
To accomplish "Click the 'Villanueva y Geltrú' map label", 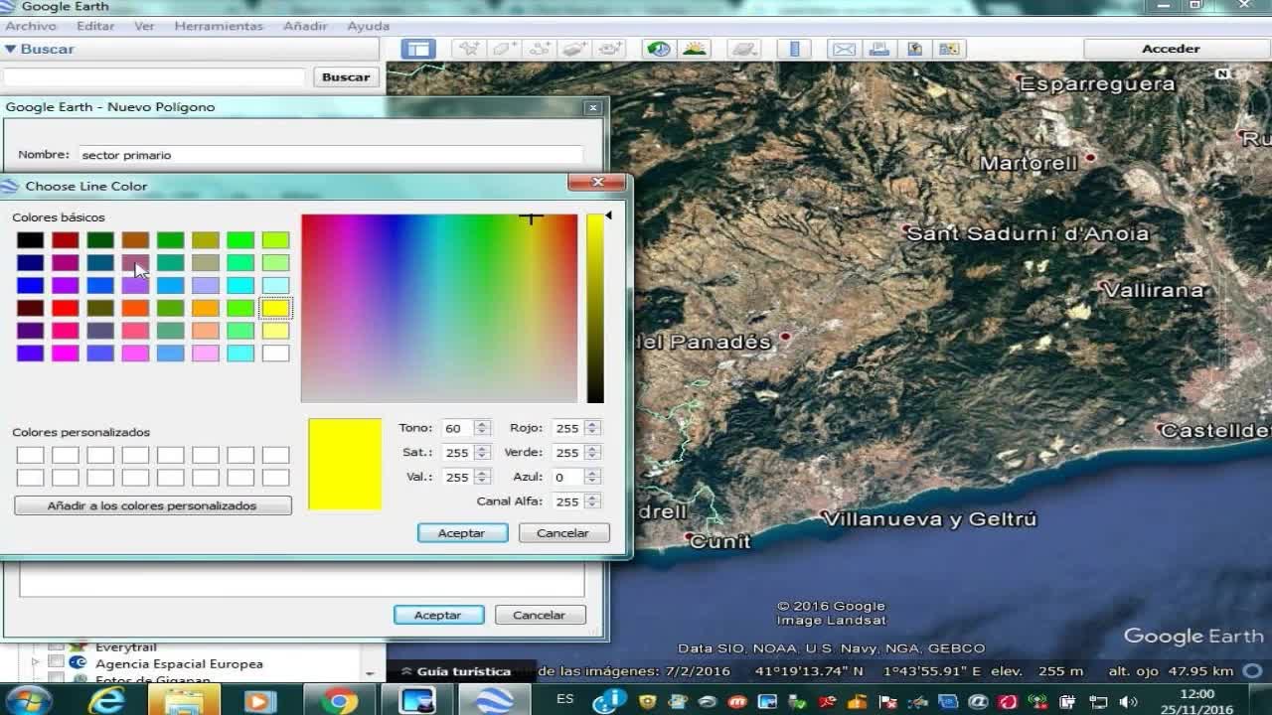I will (x=930, y=519).
